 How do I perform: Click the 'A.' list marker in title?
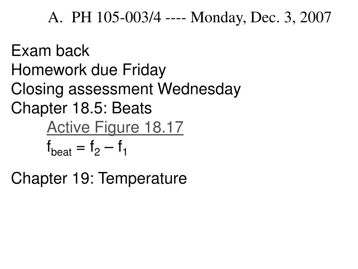[55, 18]
